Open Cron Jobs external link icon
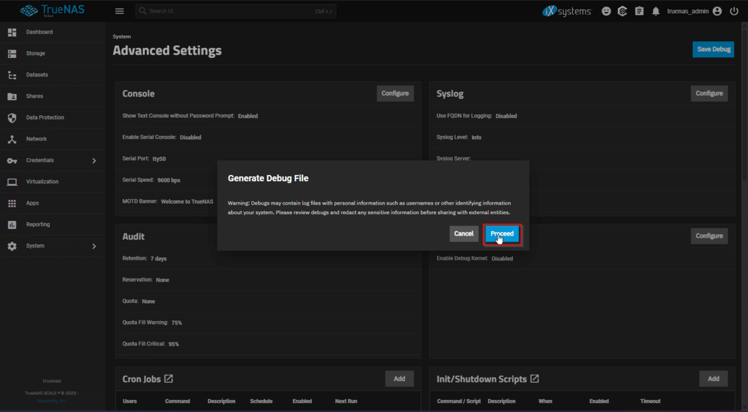 pos(168,379)
